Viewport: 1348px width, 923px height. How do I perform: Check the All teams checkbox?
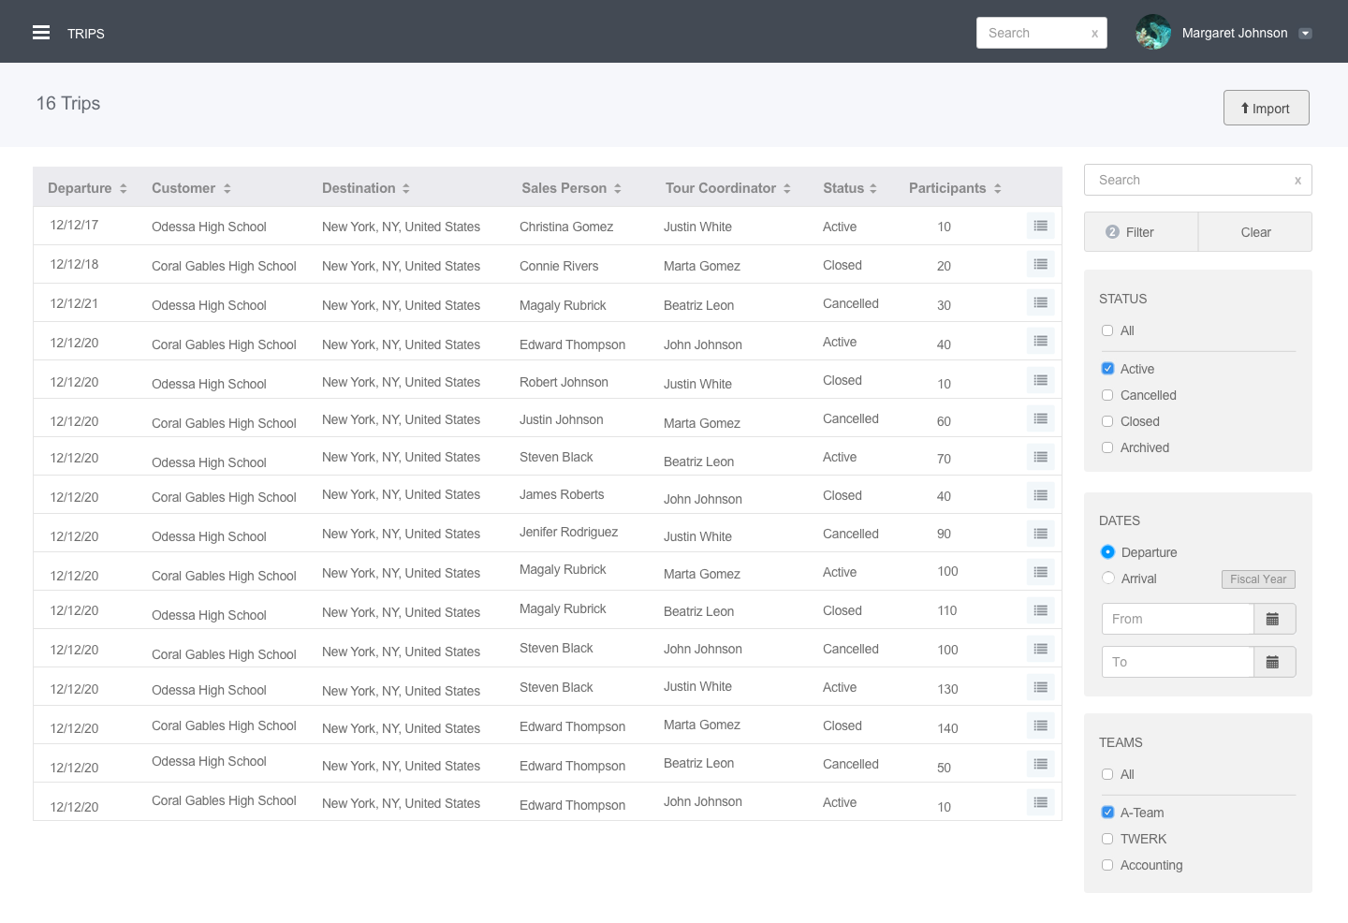click(1107, 774)
